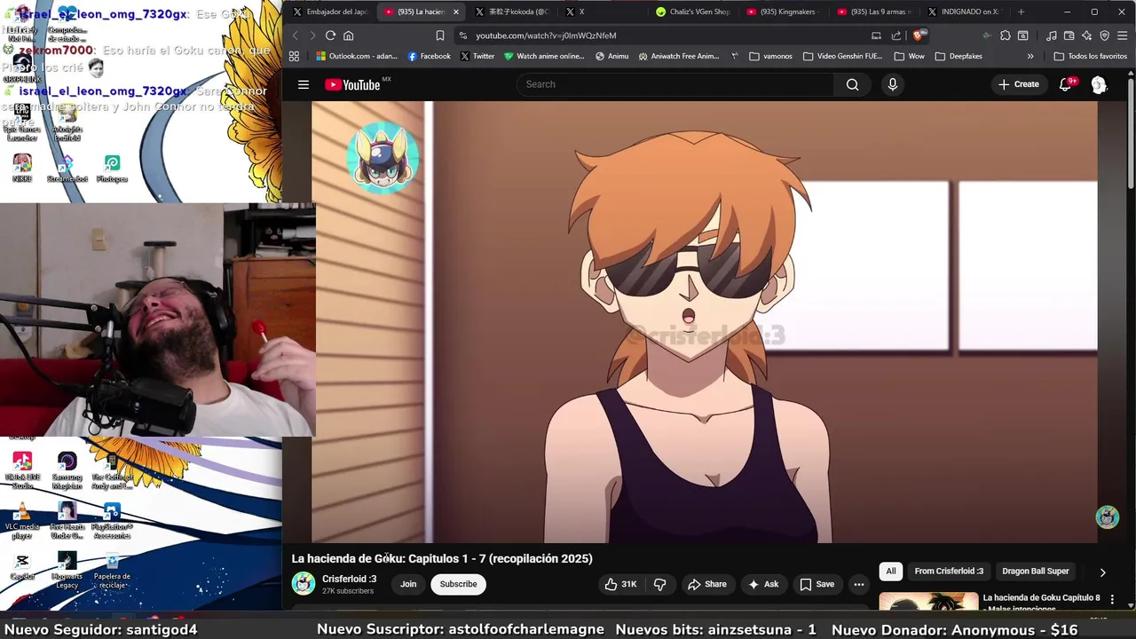1136x639 pixels.
Task: Click into the YouTube Search field
Action: [674, 84]
